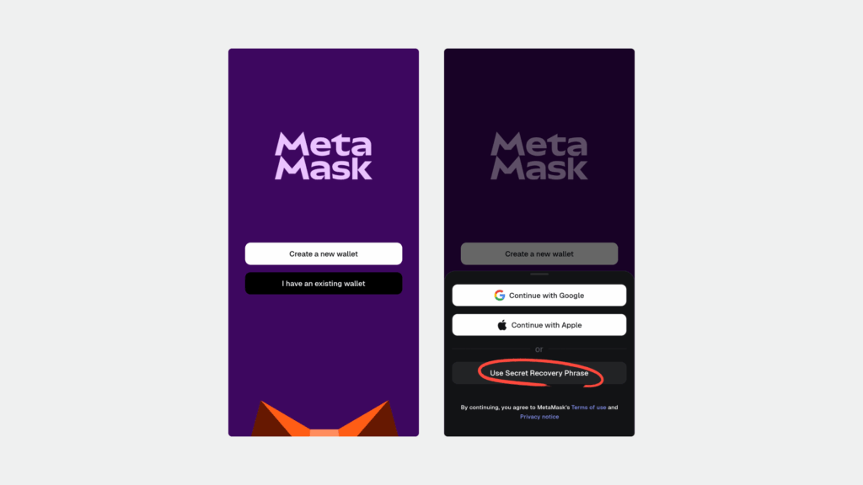Click the MetaMask logo on the purple screen

[324, 156]
